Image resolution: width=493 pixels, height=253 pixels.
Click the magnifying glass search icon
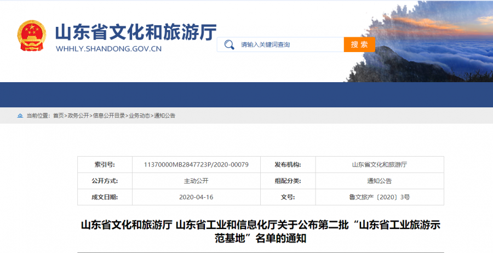pyautogui.click(x=229, y=44)
